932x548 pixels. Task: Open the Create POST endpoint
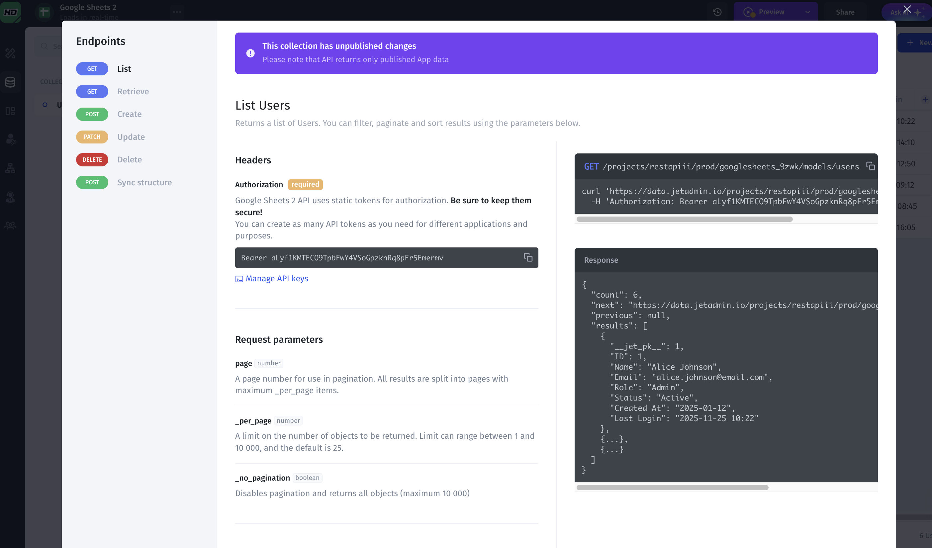[129, 114]
